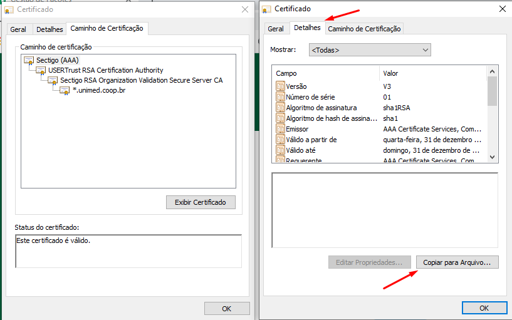This screenshot has width=512, height=320.
Task: Click the Status do certificado text box
Action: coord(128,251)
